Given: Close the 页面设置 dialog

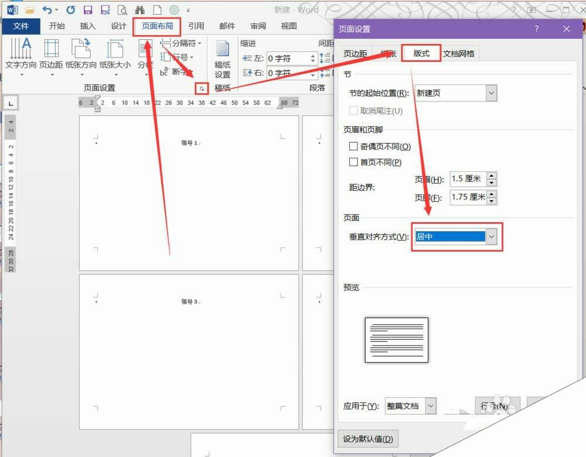Looking at the screenshot, I should point(567,29).
